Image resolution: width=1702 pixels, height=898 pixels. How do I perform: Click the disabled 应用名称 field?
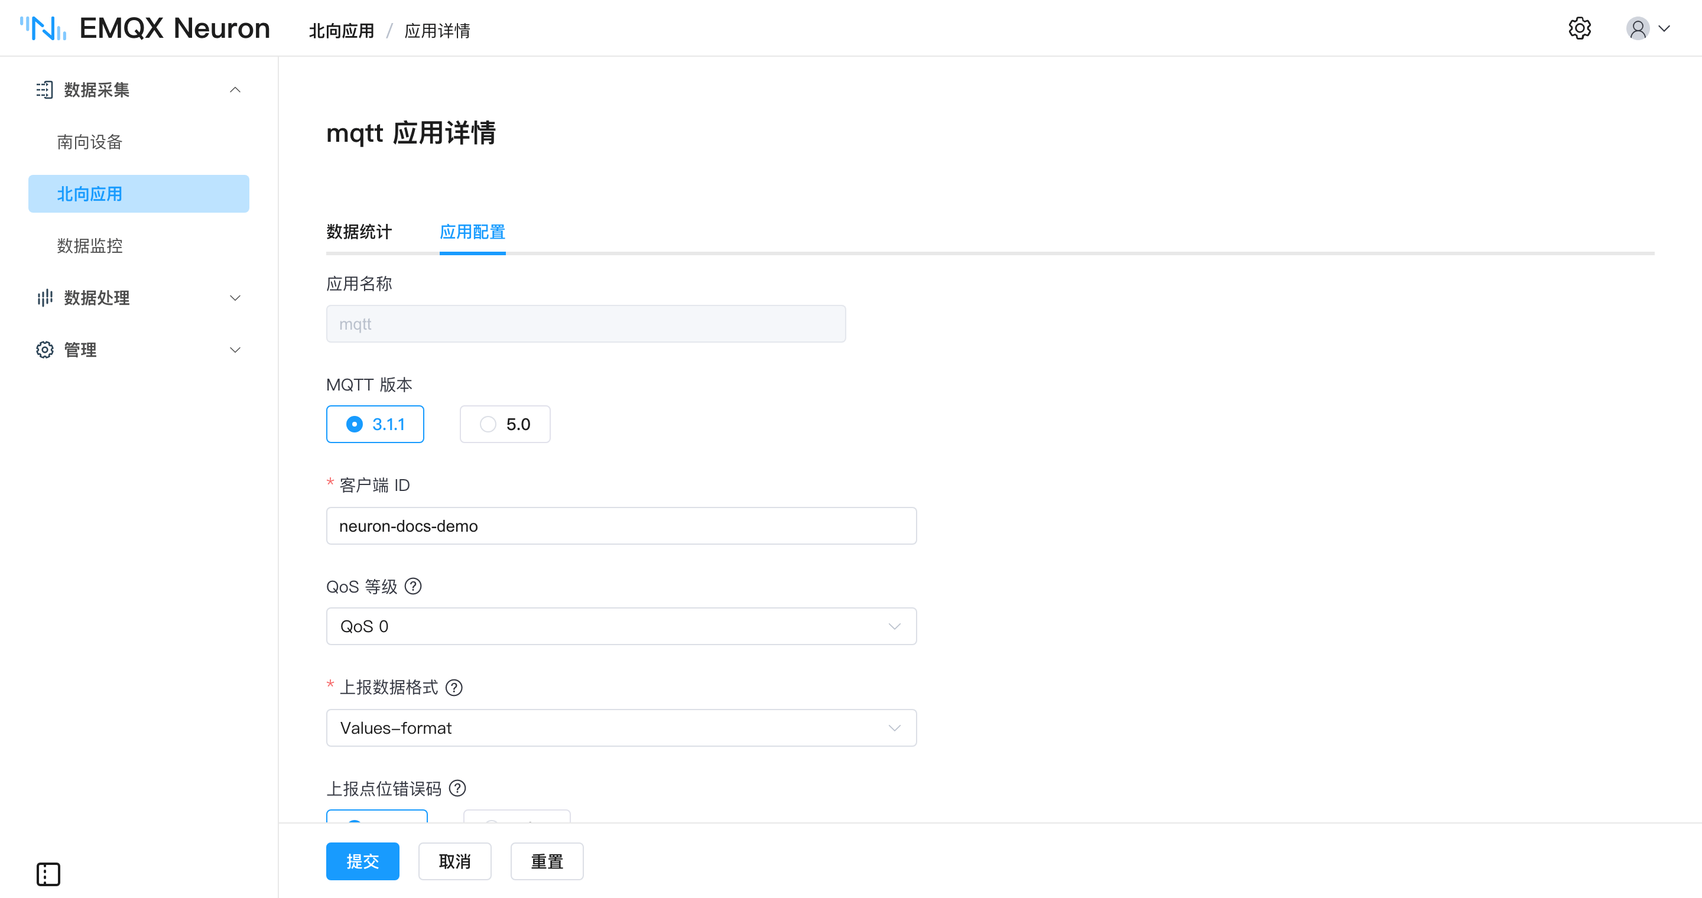click(x=586, y=324)
